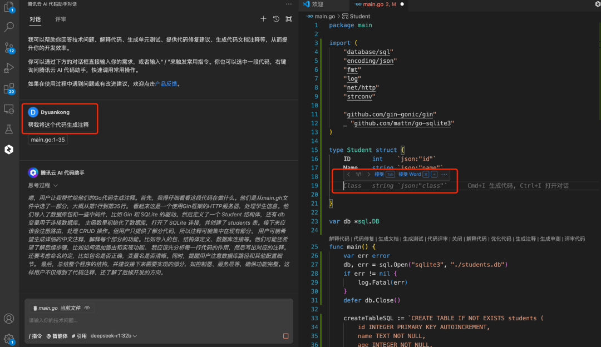Image resolution: width=601 pixels, height=347 pixels.
Task: Show next inline suggestion arrow
Action: coord(369,174)
